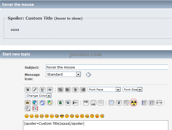Remove formatting with the A icon
172x130 pixels.
(28, 109)
